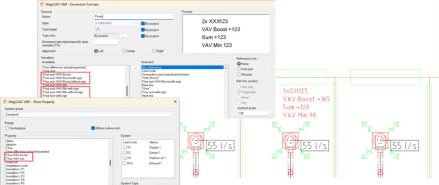Choose First part reference line option

point(239,69)
